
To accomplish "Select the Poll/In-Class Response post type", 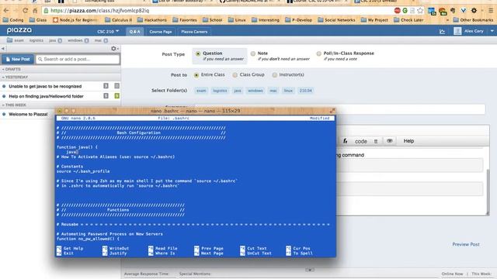I will (318, 53).
